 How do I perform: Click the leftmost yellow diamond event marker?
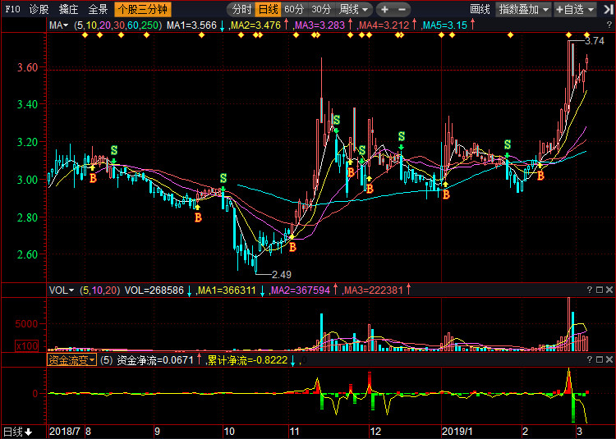click(85, 35)
